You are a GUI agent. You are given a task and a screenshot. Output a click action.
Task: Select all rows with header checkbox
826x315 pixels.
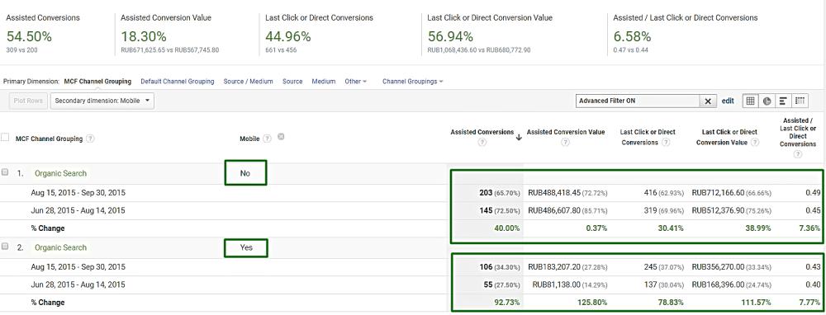(5, 137)
